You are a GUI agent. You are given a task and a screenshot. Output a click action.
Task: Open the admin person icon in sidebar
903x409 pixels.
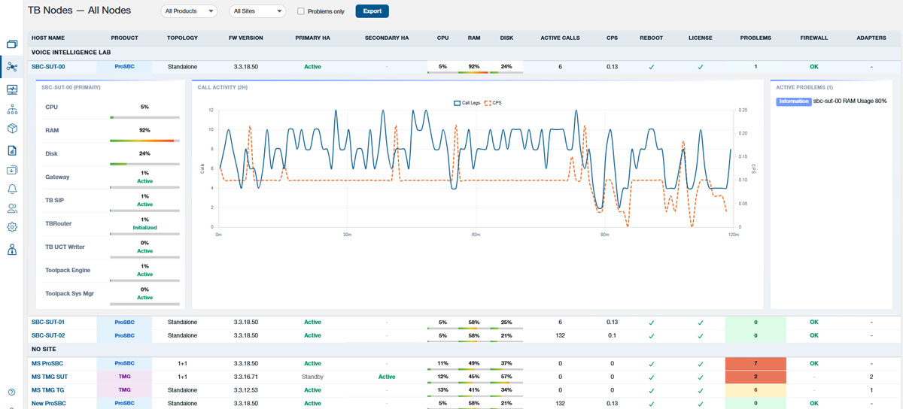[x=12, y=250]
